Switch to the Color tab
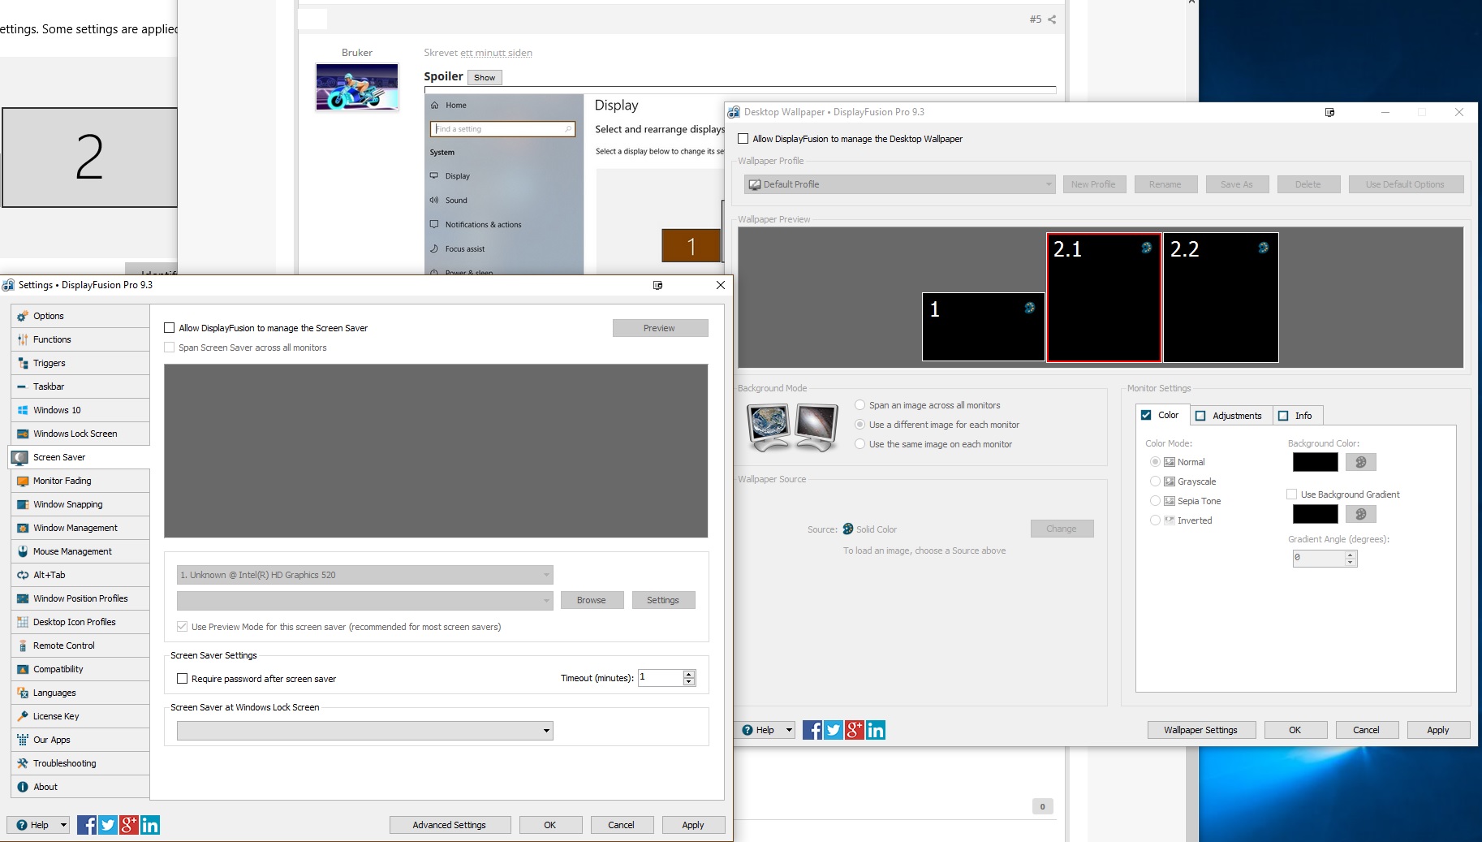This screenshot has width=1482, height=842. (x=1161, y=415)
